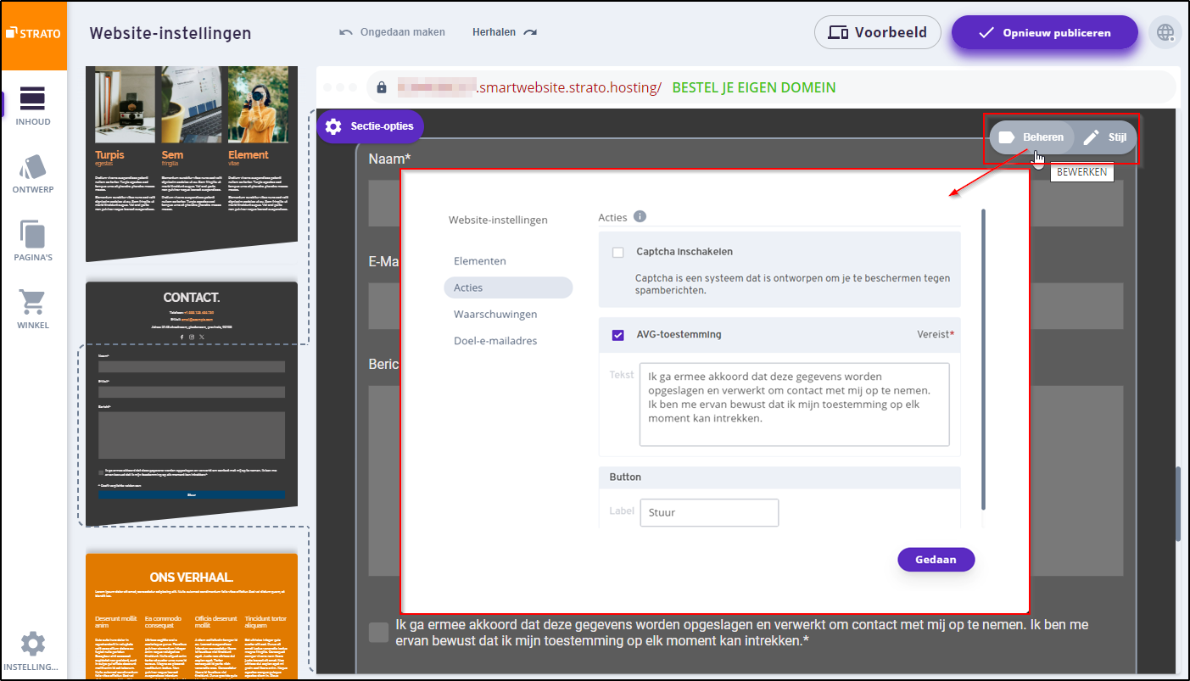This screenshot has height=681, width=1190.
Task: Open the Ontwerp design panel
Action: pos(33,173)
